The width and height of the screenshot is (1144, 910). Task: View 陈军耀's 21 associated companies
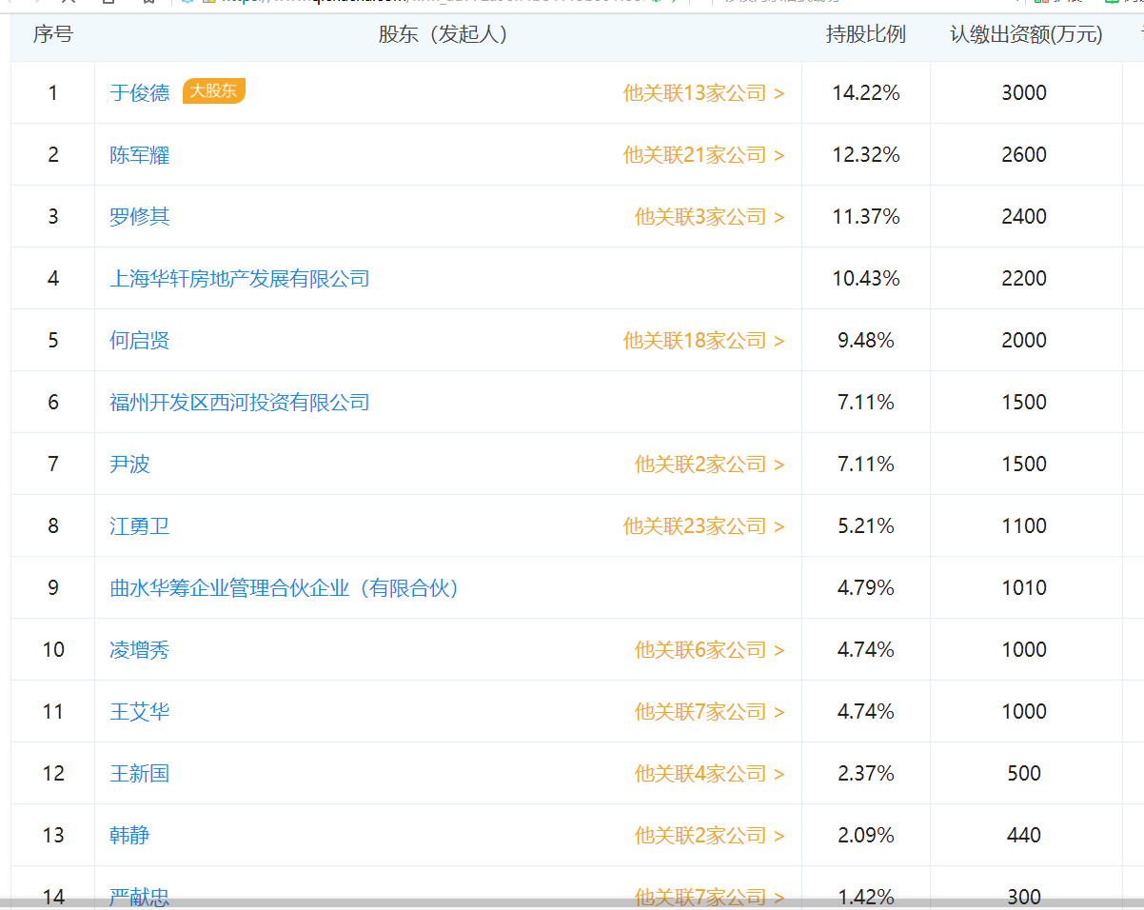click(704, 154)
